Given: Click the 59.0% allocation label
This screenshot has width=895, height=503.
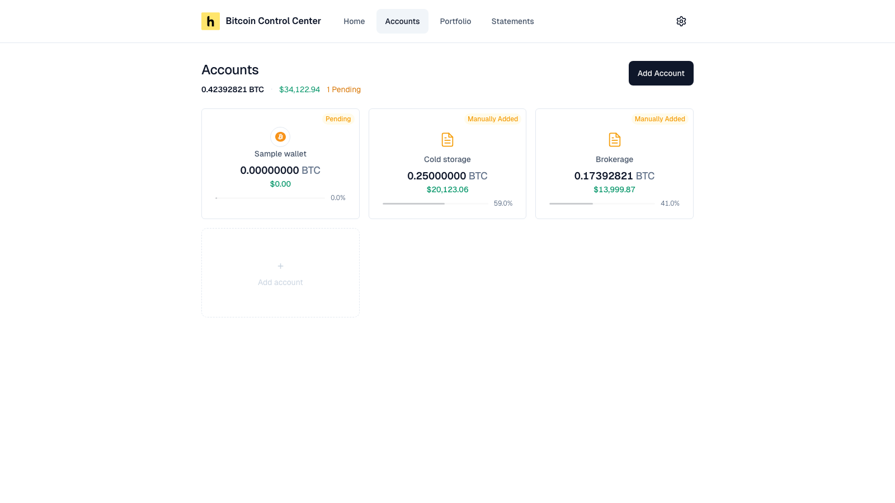Looking at the screenshot, I should 503,203.
